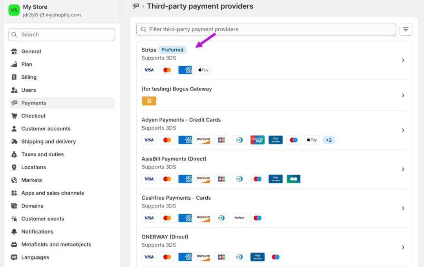Click the Third-party payment providers heading
The width and height of the screenshot is (424, 267).
pyautogui.click(x=200, y=6)
